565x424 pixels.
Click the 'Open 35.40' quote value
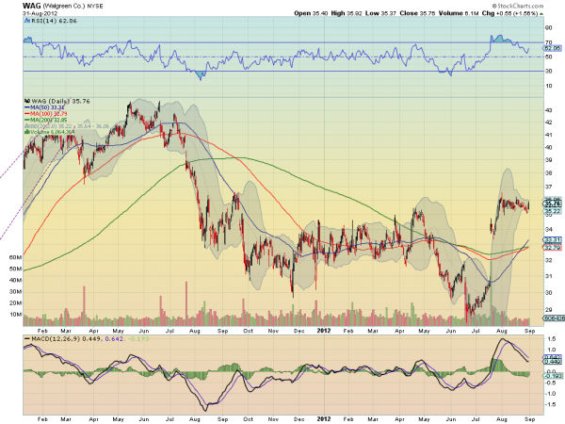pos(311,13)
